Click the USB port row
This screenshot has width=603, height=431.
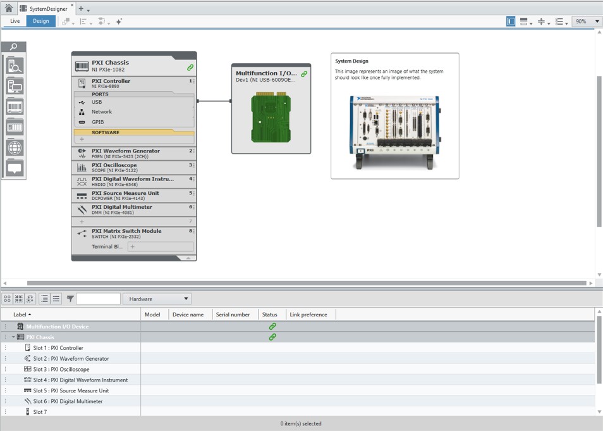(x=134, y=102)
